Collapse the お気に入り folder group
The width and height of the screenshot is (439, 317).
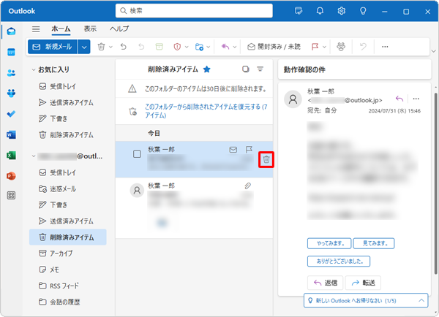coord(34,69)
